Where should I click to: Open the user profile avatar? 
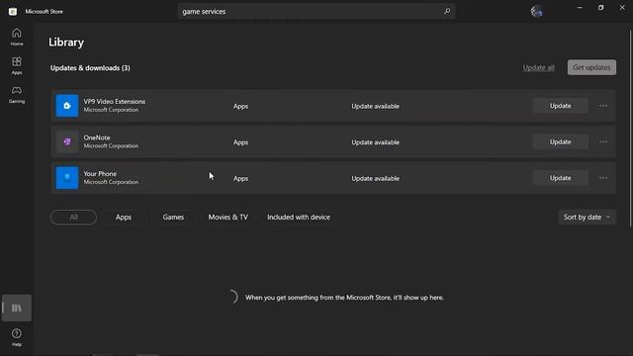[536, 11]
